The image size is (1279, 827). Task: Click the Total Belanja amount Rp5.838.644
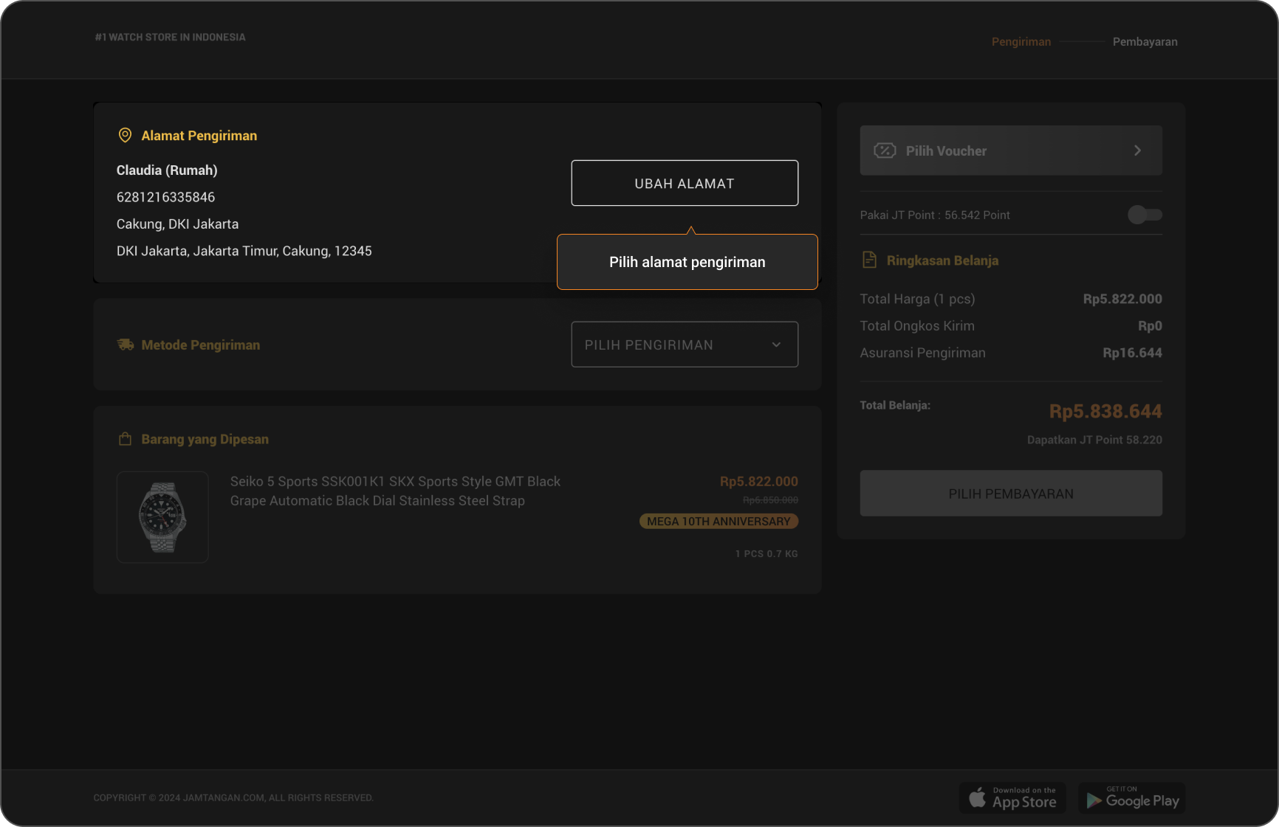pos(1105,412)
